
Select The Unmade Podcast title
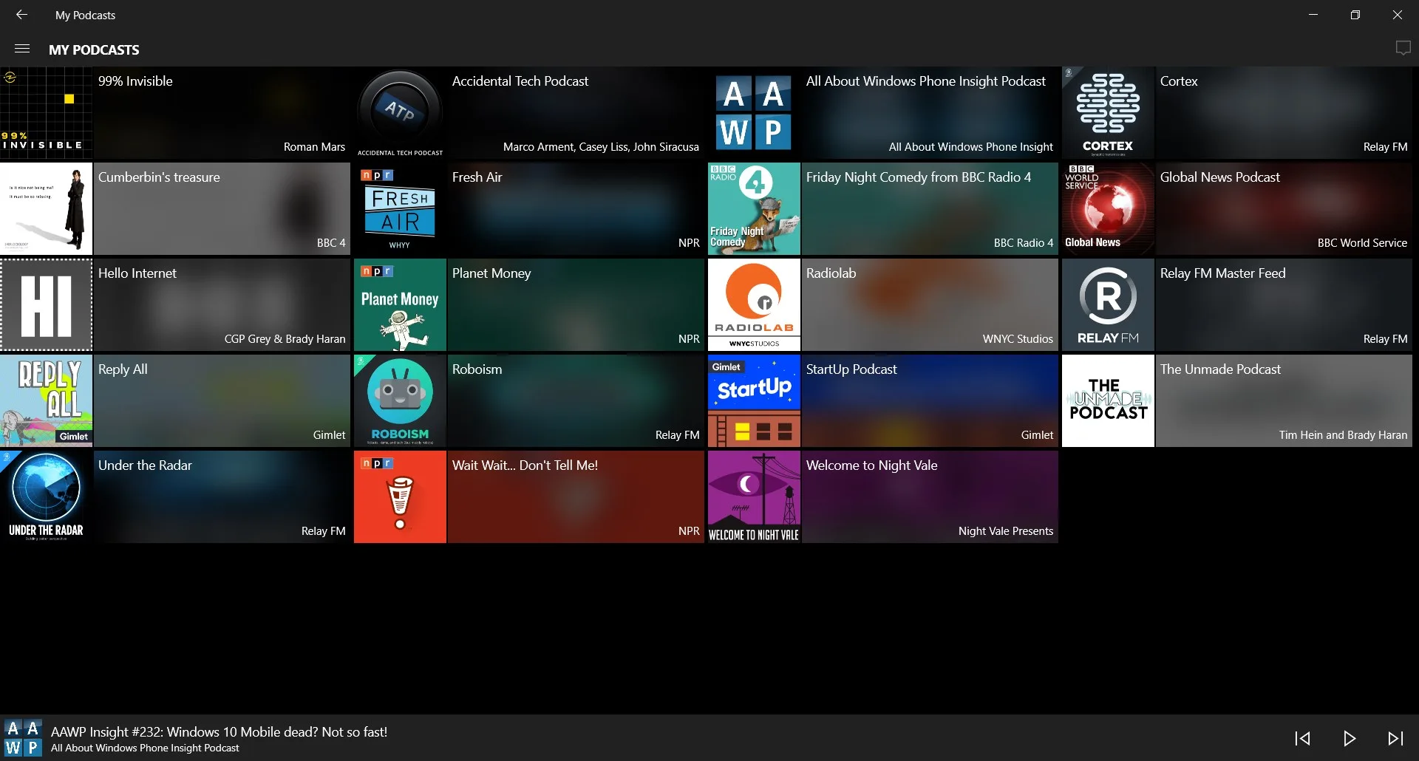(x=1220, y=369)
